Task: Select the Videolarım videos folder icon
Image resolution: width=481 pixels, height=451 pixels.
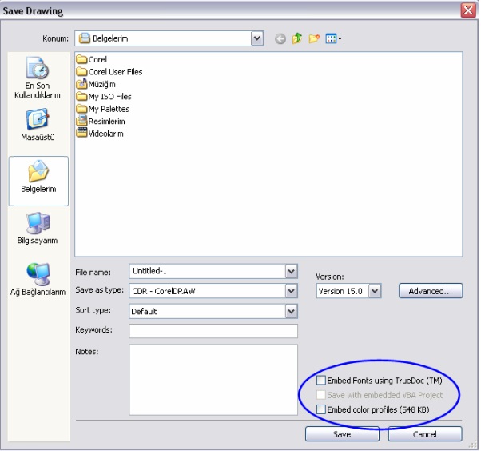Action: point(81,133)
